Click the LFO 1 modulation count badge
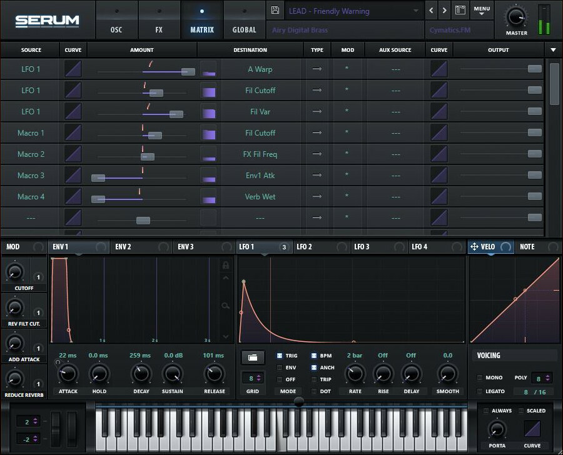The image size is (563, 455). click(284, 247)
